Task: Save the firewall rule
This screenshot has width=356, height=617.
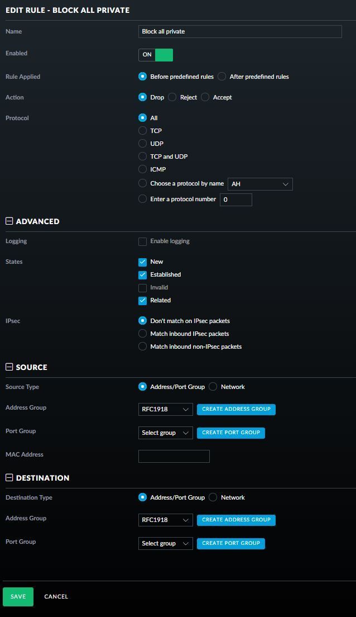Action: coord(18,596)
